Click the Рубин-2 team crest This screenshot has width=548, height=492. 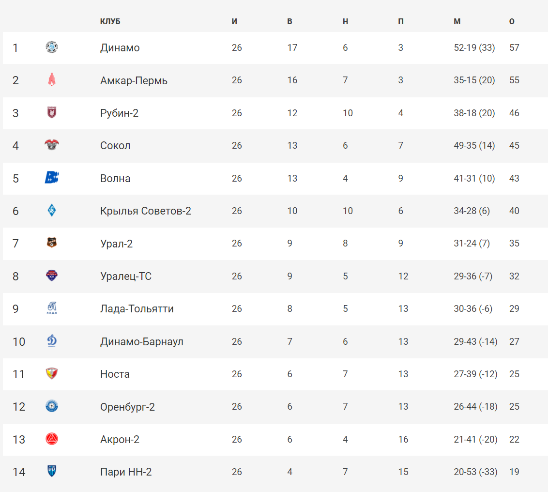(x=52, y=113)
